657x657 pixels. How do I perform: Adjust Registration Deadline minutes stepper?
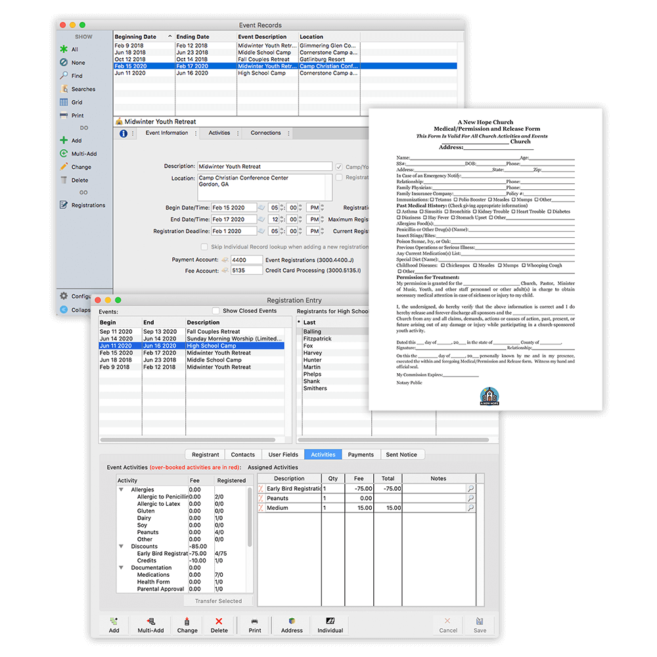coord(300,231)
